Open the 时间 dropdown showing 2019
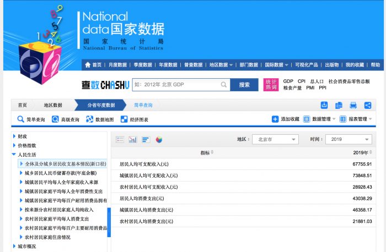Screen dimensions: 386x252 (348, 140)
